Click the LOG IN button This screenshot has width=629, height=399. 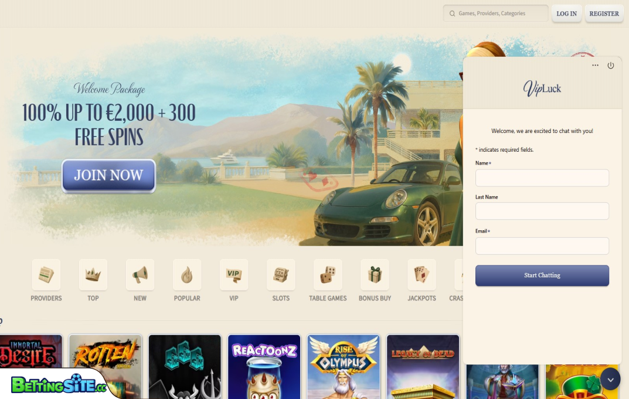[x=566, y=13]
